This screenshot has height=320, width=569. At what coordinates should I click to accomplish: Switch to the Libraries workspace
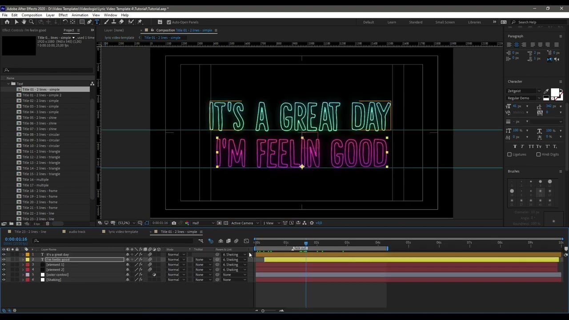474,22
